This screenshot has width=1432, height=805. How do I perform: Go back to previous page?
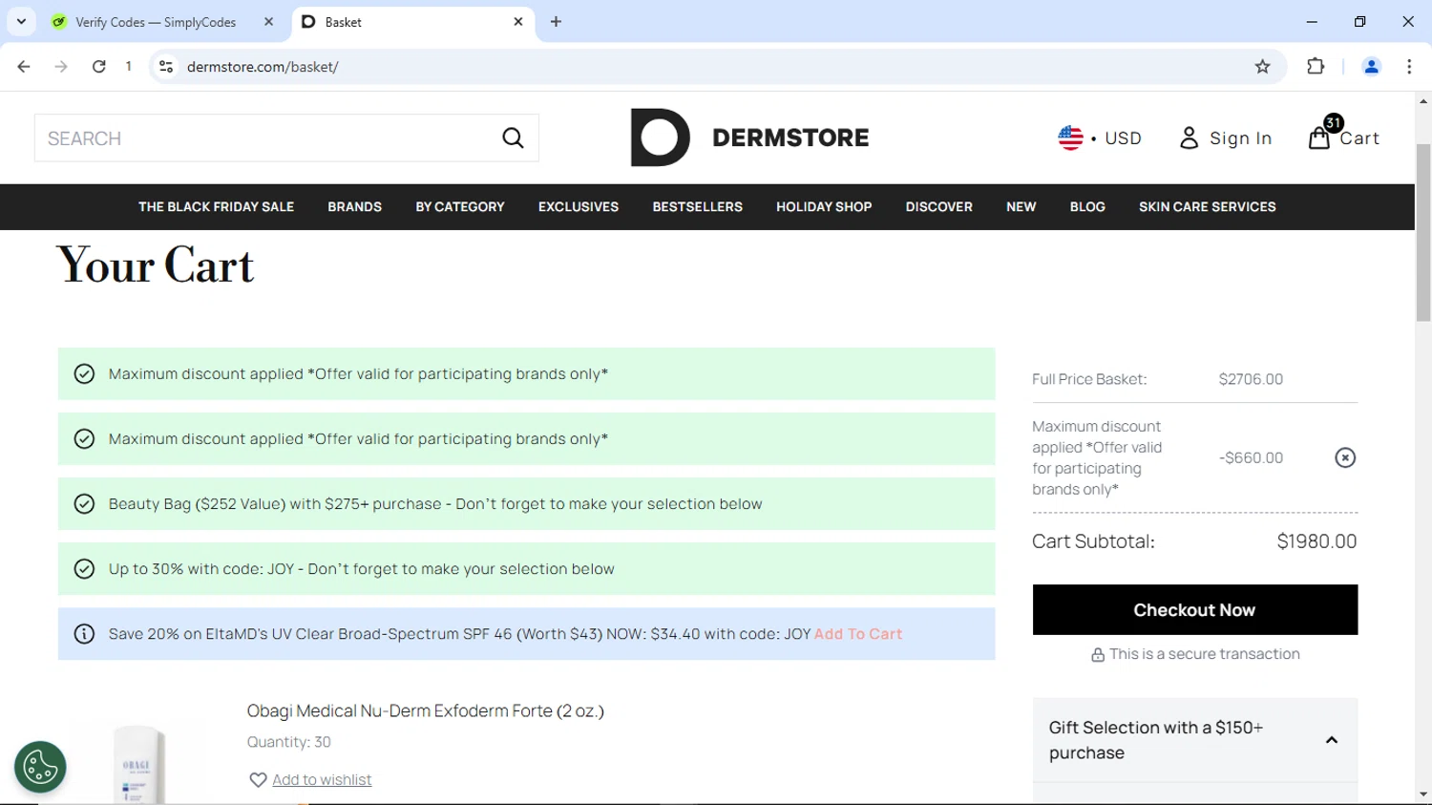[x=24, y=67]
